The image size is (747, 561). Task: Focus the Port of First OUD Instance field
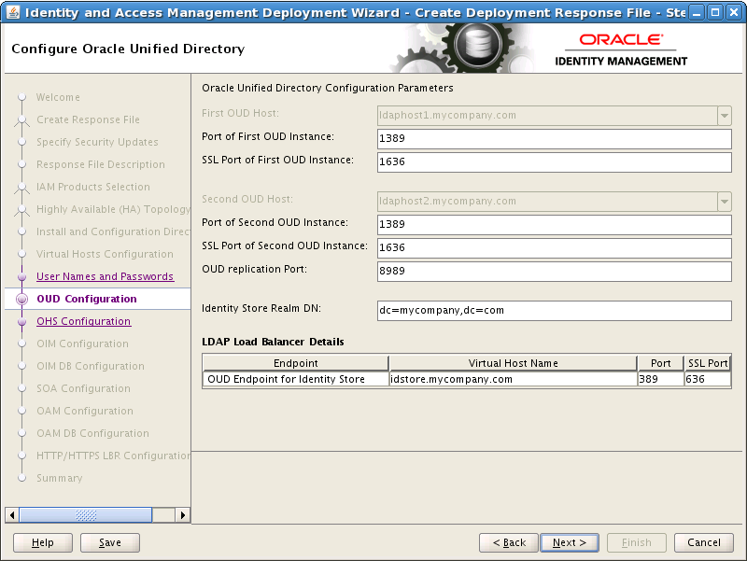[554, 138]
